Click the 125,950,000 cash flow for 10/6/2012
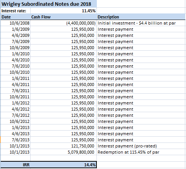This screenshot has height=169, width=186. [64, 121]
